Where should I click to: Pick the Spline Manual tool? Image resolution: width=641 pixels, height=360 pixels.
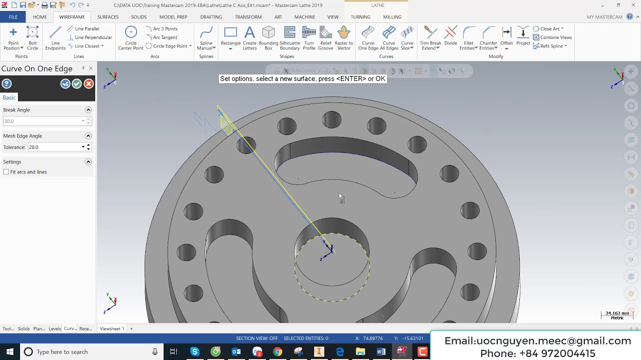[x=206, y=38]
